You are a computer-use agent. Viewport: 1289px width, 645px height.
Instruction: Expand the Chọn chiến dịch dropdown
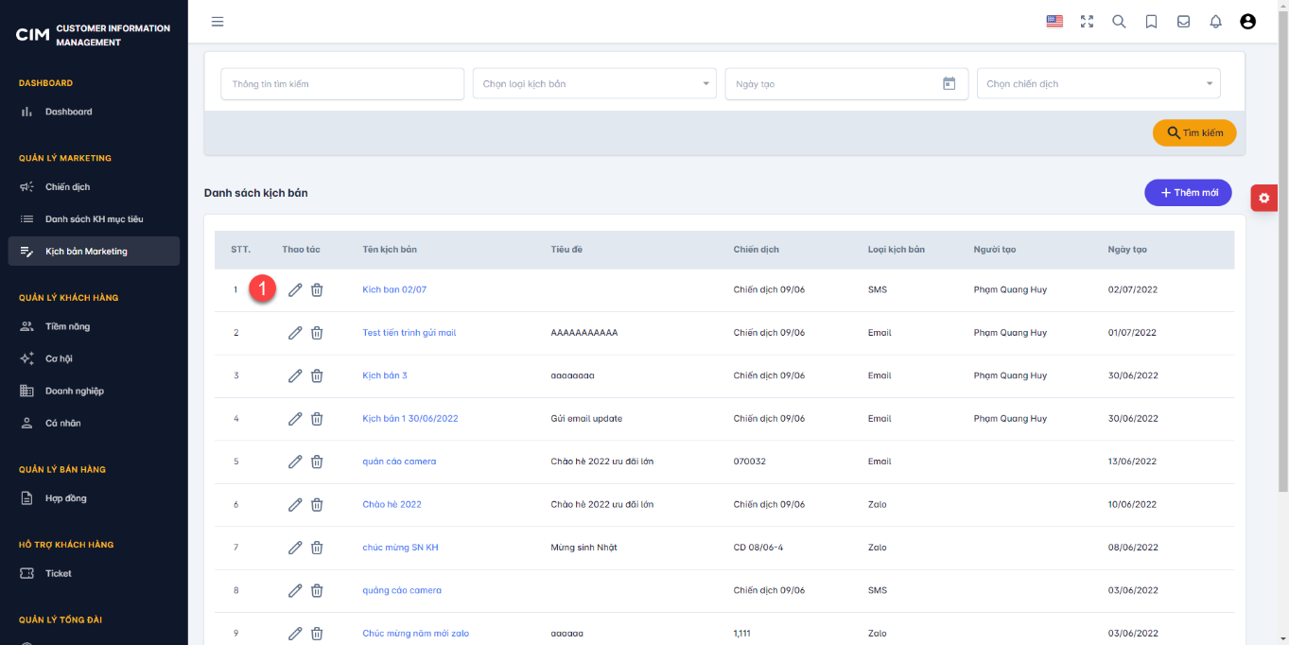1098,83
